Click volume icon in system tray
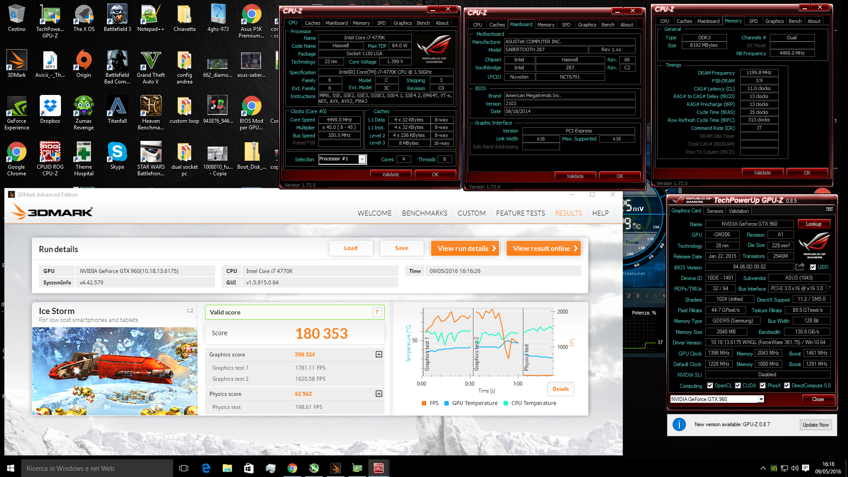 (x=795, y=468)
